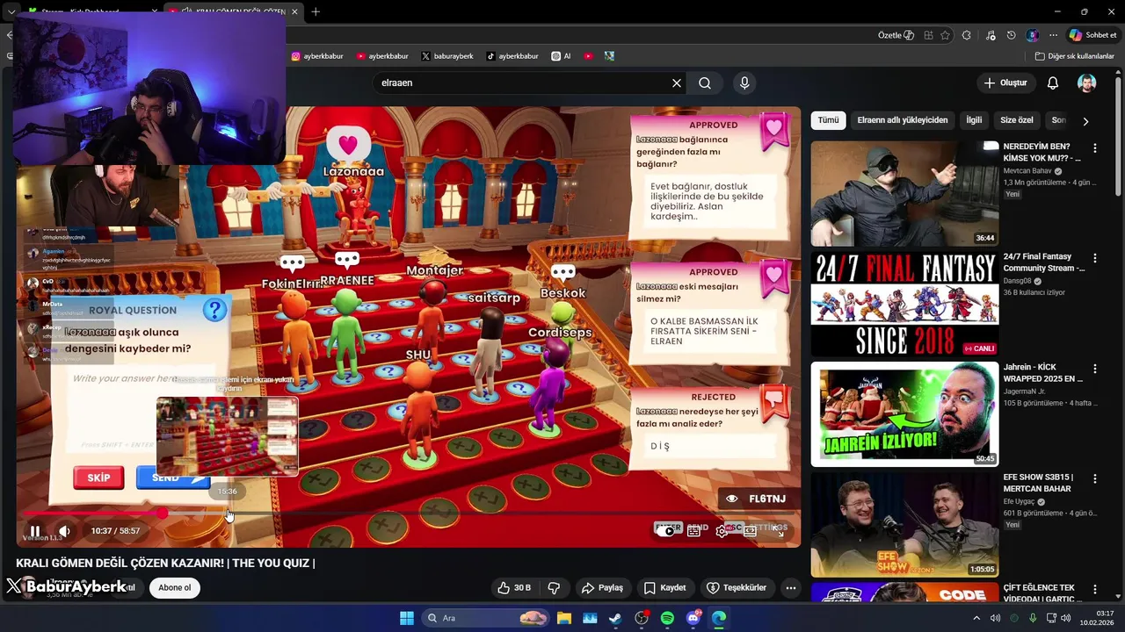Click the Abone ol subscribe button
Image resolution: width=1125 pixels, height=632 pixels.
coord(175,587)
